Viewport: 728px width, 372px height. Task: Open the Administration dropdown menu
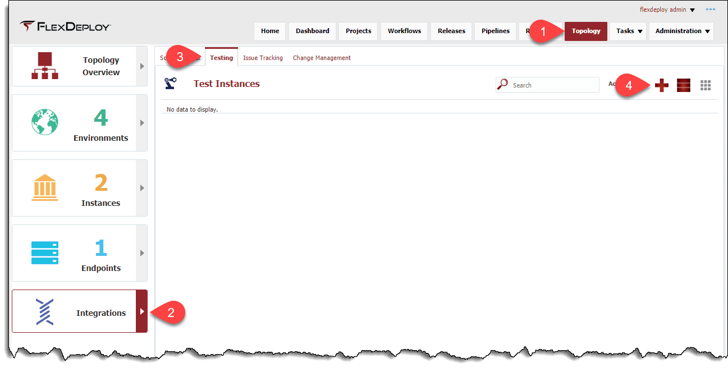tap(681, 31)
